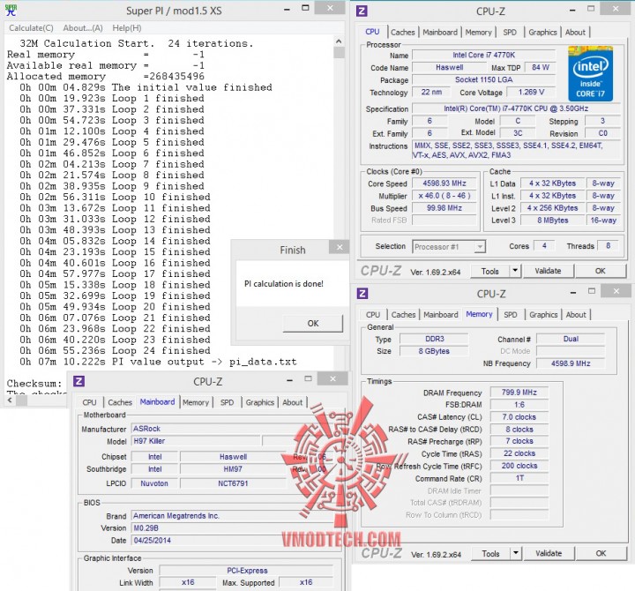Click the Super PI horizontal scrollbar thumb
The width and height of the screenshot is (635, 591).
21,400
